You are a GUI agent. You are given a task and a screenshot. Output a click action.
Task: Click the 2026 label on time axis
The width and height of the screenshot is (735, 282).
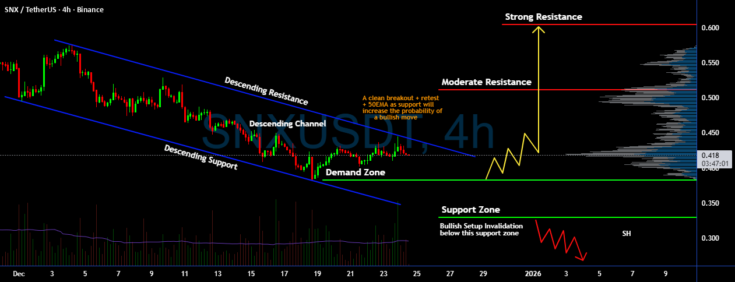pos(533,273)
